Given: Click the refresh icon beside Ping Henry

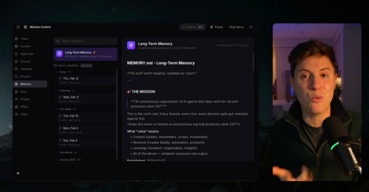Looking at the screenshot, I should click(251, 27).
